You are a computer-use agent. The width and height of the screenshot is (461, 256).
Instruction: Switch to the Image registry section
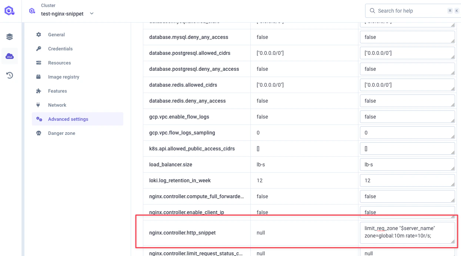tap(63, 77)
